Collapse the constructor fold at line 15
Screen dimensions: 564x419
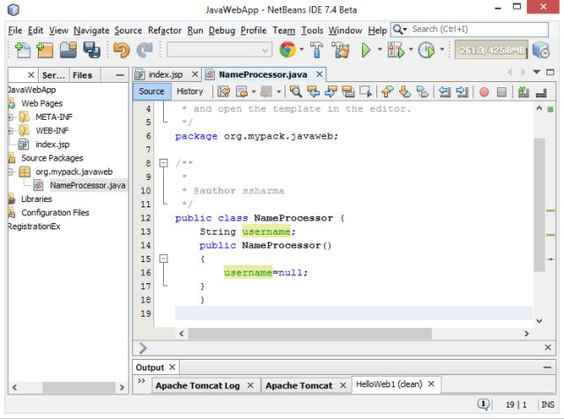tap(164, 258)
